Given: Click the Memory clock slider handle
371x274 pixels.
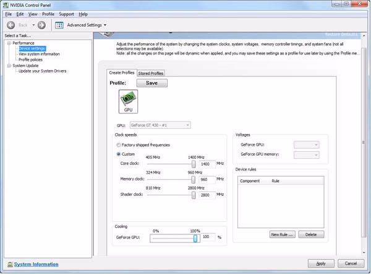Looking at the screenshot, I should [x=194, y=180].
